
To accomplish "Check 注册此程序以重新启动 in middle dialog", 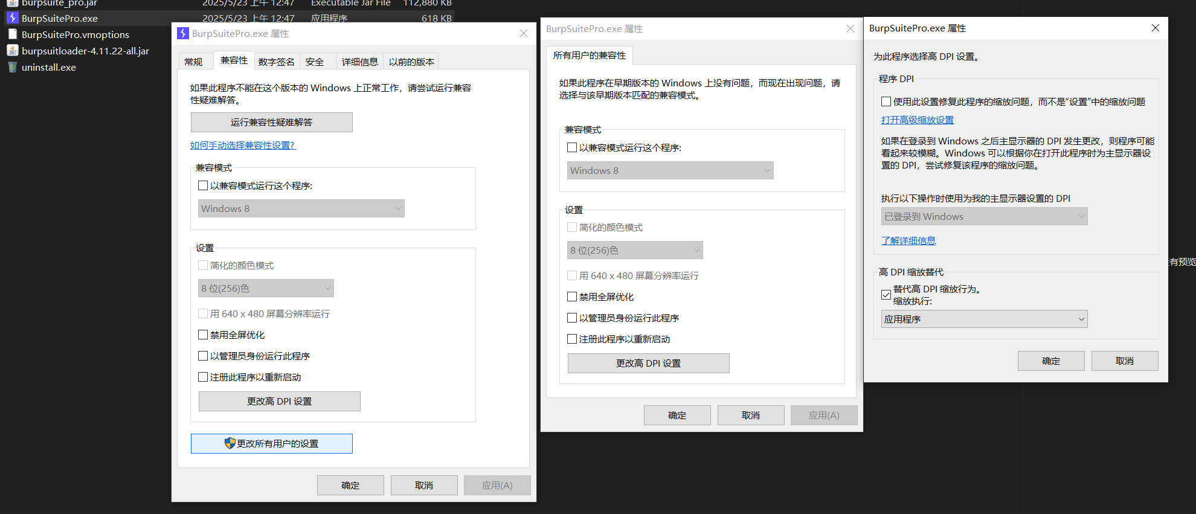I will [x=572, y=339].
